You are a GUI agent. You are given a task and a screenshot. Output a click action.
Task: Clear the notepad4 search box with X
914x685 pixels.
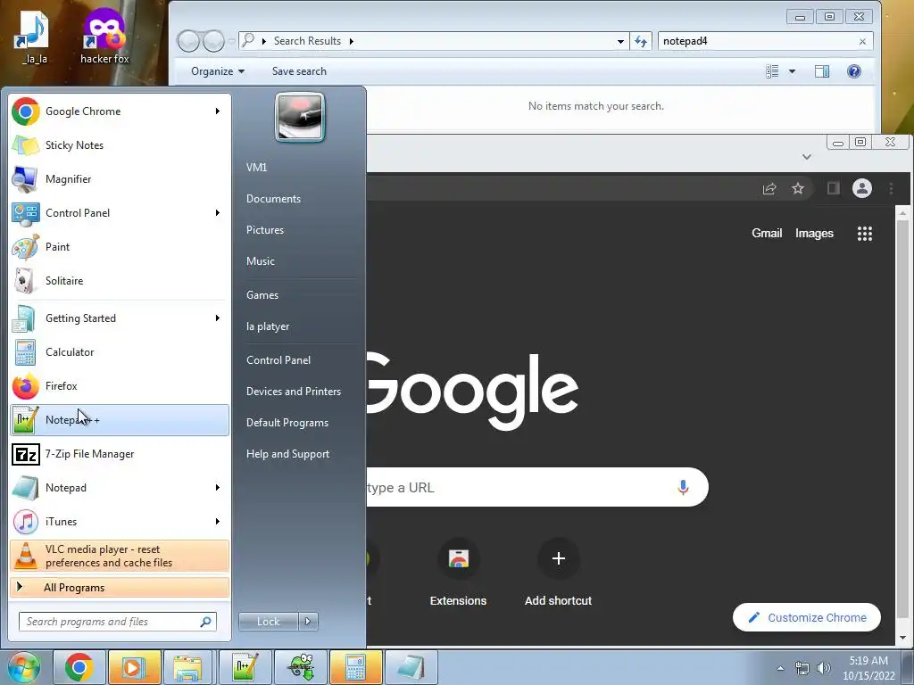tap(862, 41)
